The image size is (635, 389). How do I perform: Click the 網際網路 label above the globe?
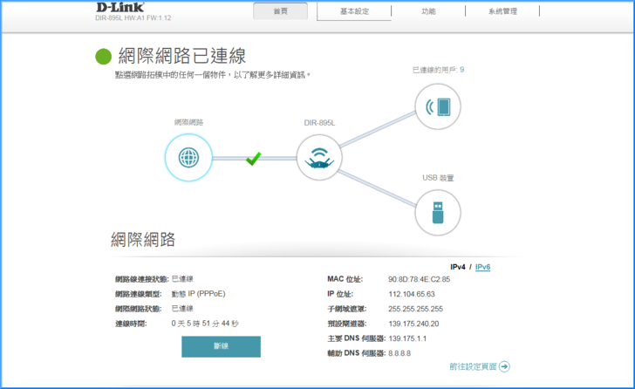pyautogui.click(x=188, y=122)
